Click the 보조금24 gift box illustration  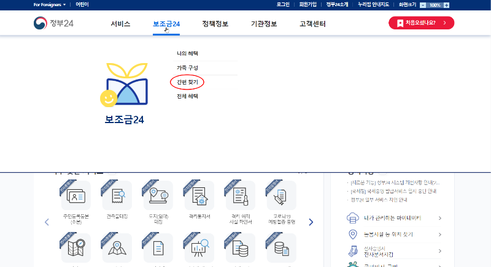coord(124,85)
